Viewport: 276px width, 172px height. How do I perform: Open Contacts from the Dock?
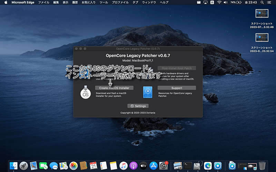(83, 165)
